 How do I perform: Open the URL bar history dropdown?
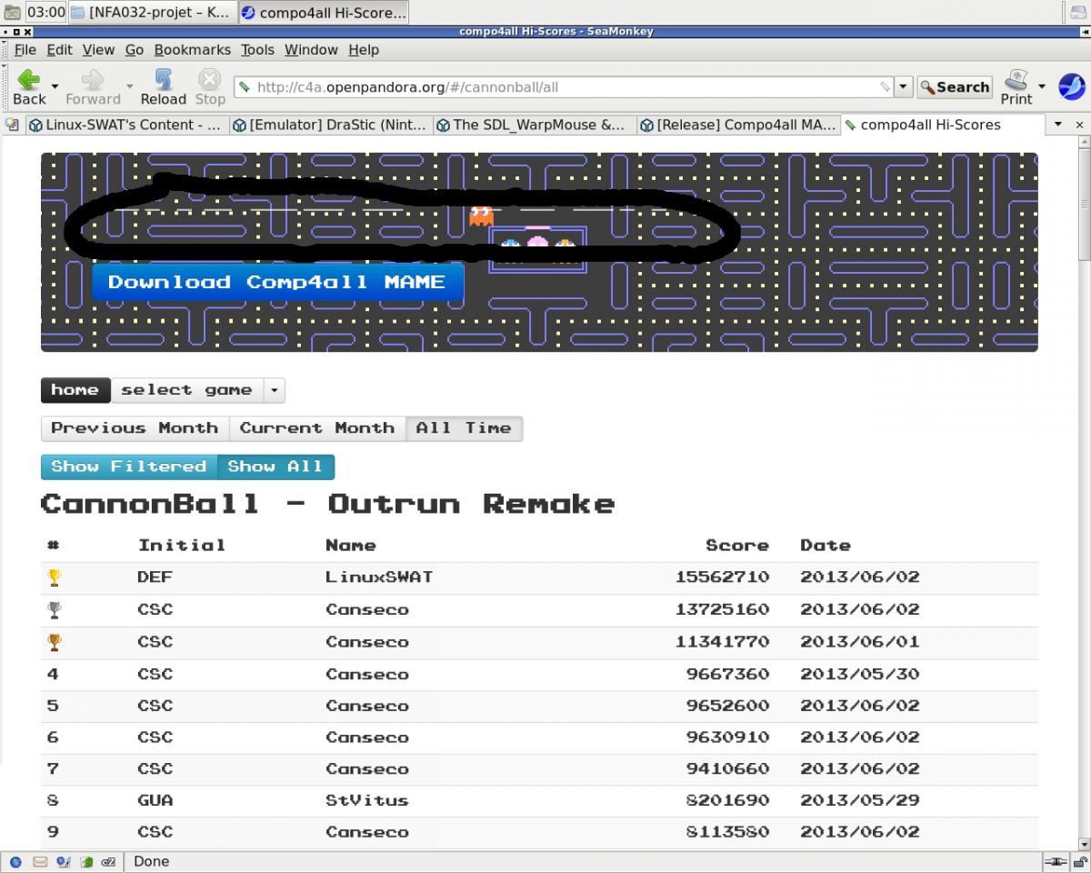[904, 87]
